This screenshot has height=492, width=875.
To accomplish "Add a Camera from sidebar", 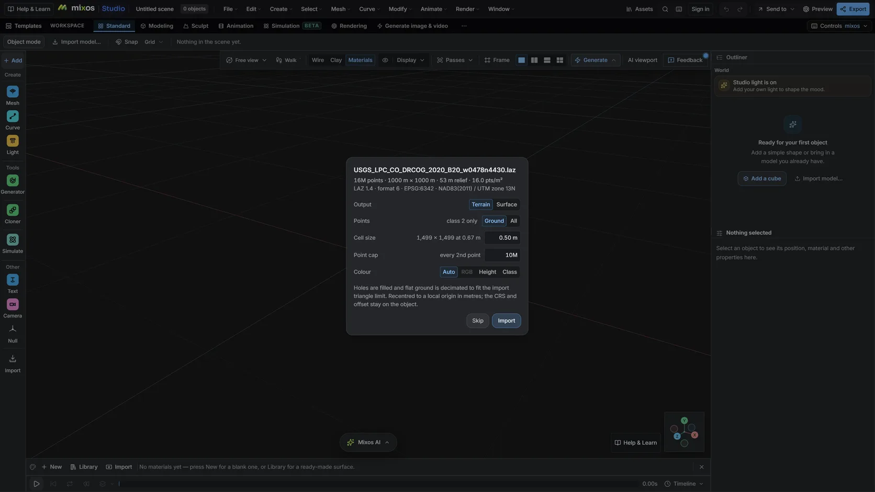I will pos(13,308).
